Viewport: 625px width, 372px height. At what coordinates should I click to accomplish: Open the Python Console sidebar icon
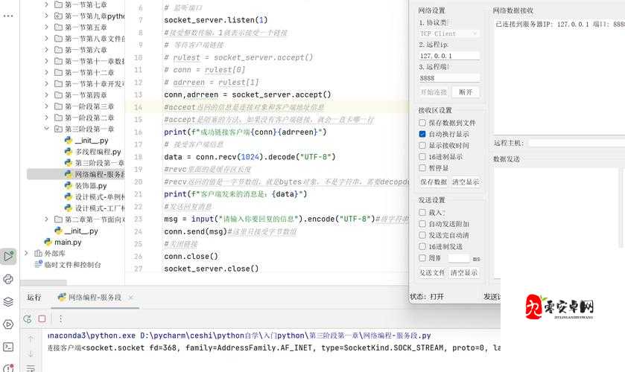coord(8,279)
